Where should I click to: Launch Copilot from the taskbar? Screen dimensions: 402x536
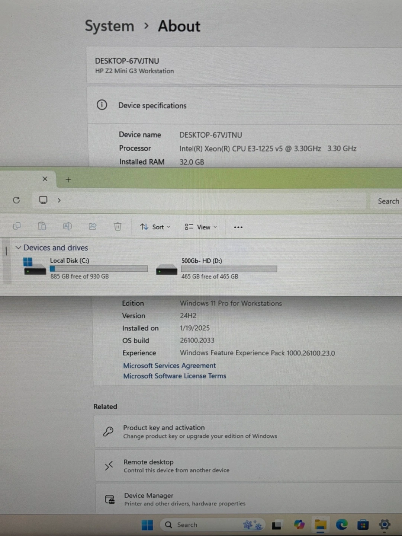coord(299,525)
